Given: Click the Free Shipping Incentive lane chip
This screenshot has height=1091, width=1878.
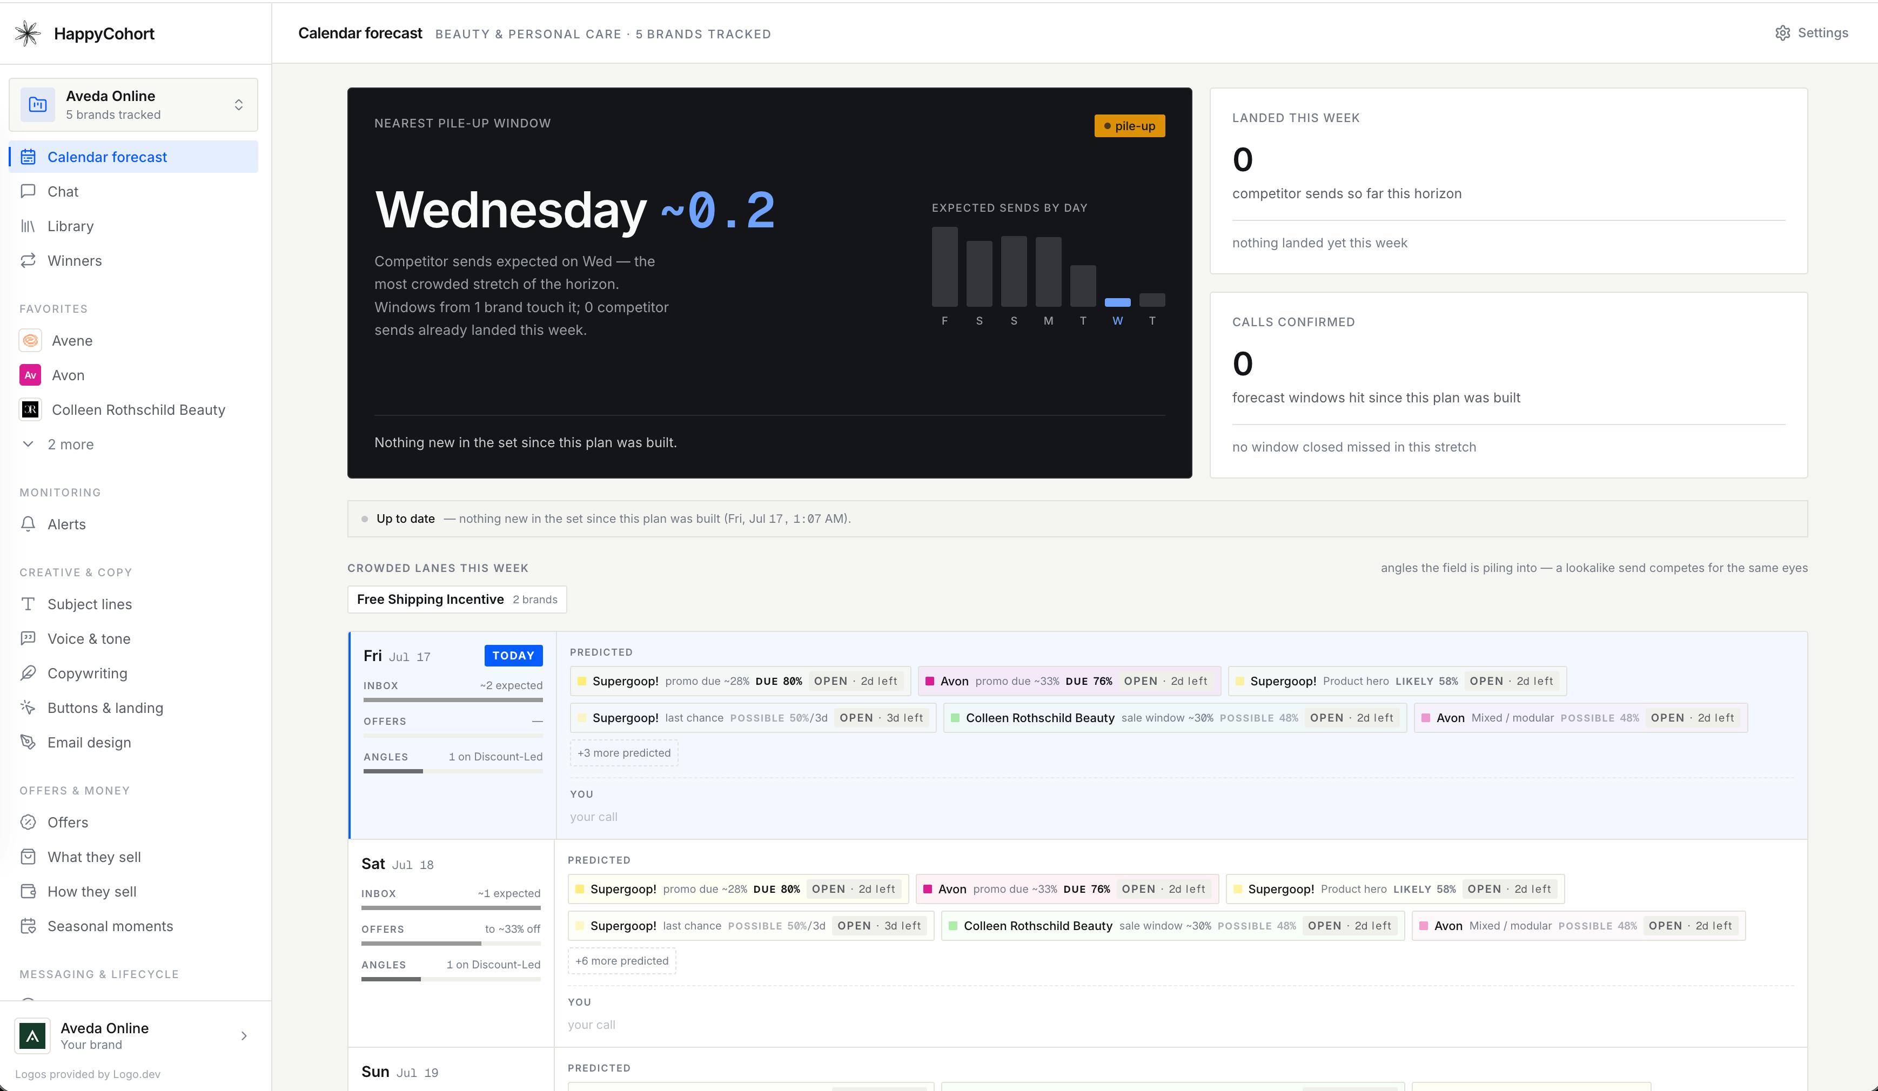Looking at the screenshot, I should tap(457, 599).
